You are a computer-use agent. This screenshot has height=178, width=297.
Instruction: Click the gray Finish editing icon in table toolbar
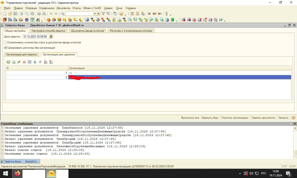[x=30, y=62]
